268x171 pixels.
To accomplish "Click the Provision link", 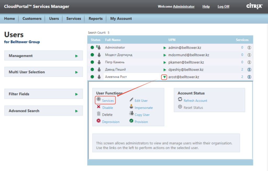I will (x=141, y=122).
